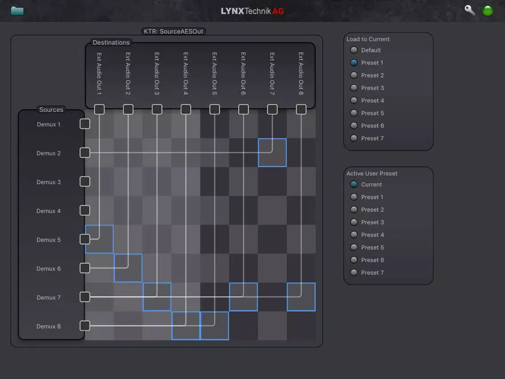Click the Load to Current heading
This screenshot has width=505, height=379.
pyautogui.click(x=368, y=39)
